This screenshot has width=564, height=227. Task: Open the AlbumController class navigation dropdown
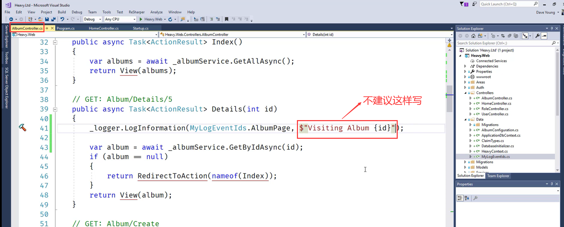click(x=232, y=34)
